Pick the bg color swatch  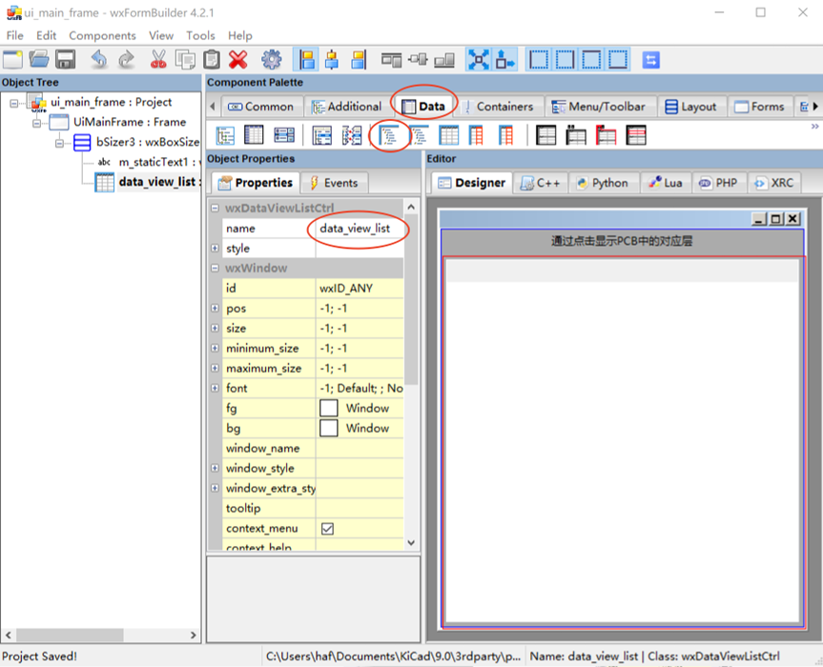(329, 428)
